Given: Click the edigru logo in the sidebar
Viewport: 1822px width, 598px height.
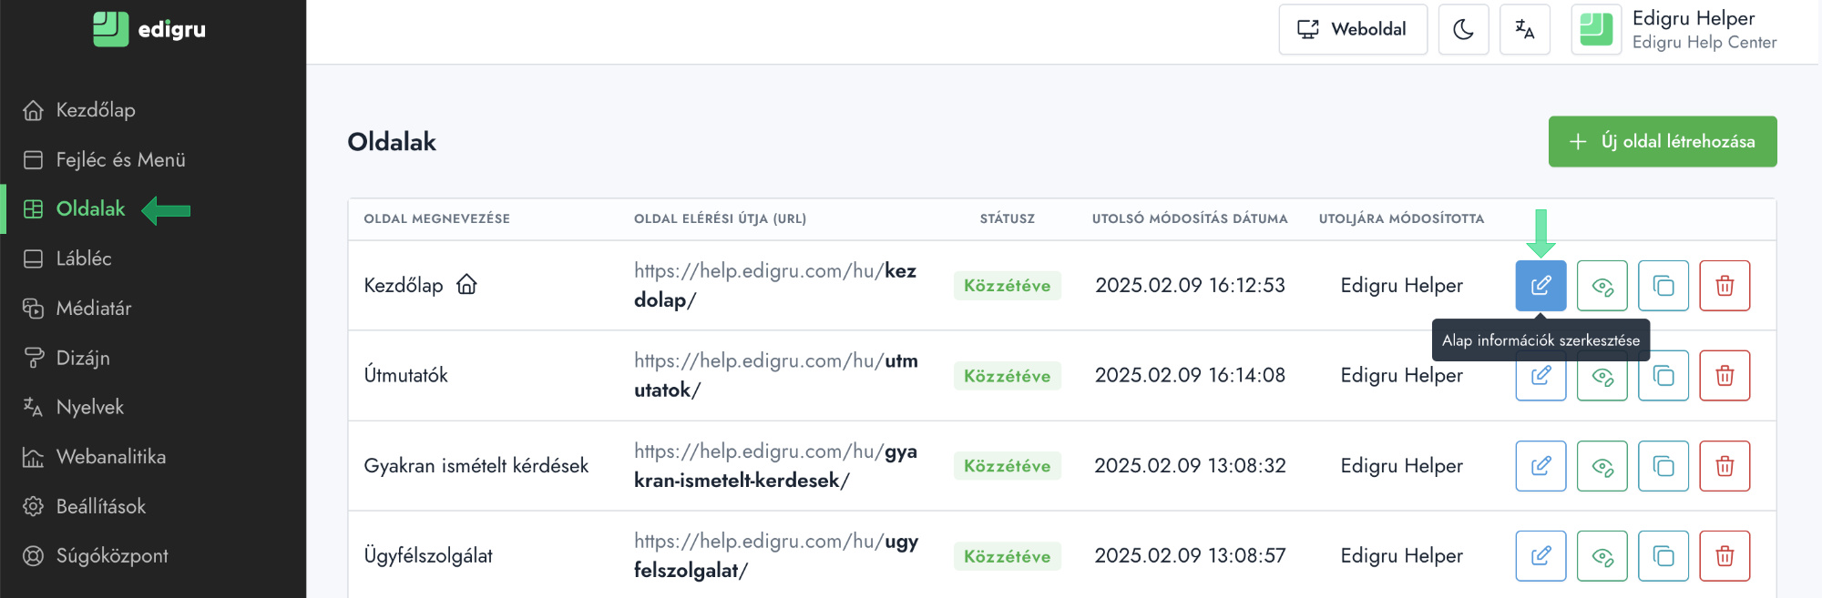Looking at the screenshot, I should coord(149,29).
